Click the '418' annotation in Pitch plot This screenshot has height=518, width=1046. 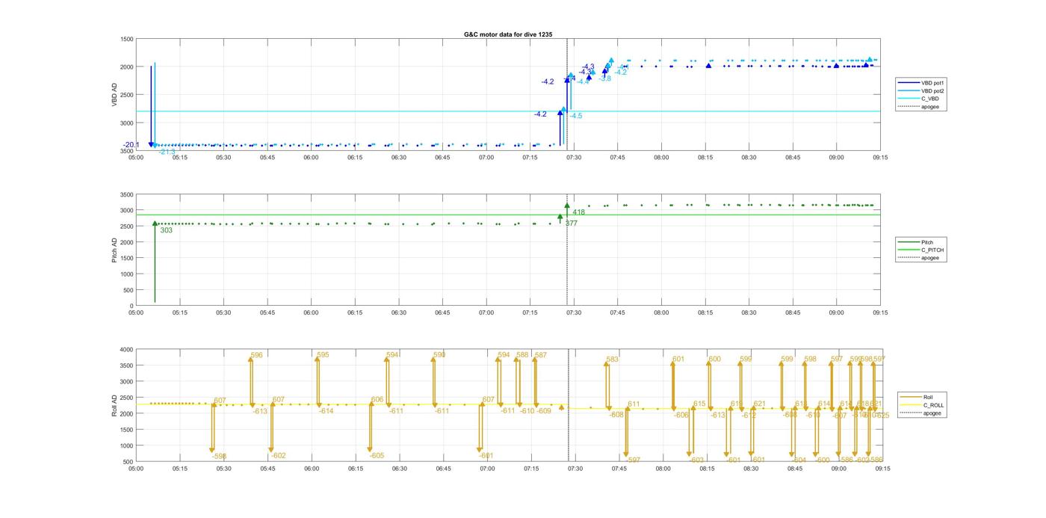click(578, 212)
